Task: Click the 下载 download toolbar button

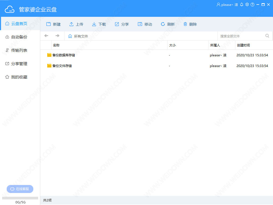Action: point(99,24)
